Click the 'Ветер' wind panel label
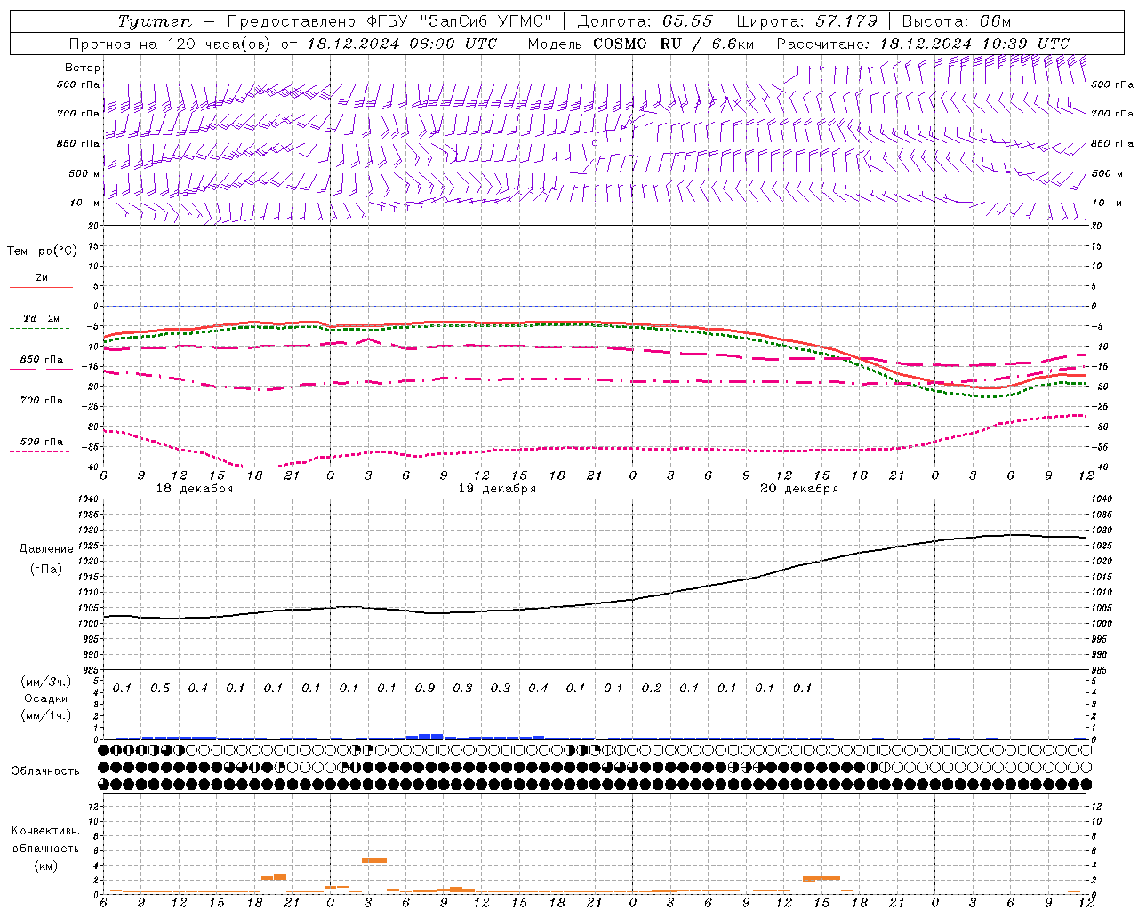The height and width of the screenshot is (910, 1138). pos(83,68)
